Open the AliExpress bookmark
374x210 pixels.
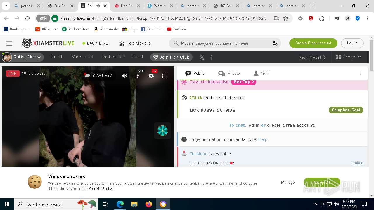46,29
